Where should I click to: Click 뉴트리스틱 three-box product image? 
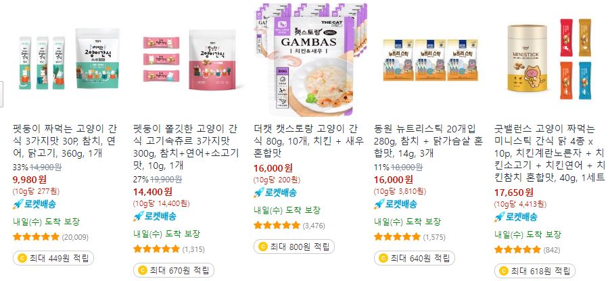(x=431, y=59)
